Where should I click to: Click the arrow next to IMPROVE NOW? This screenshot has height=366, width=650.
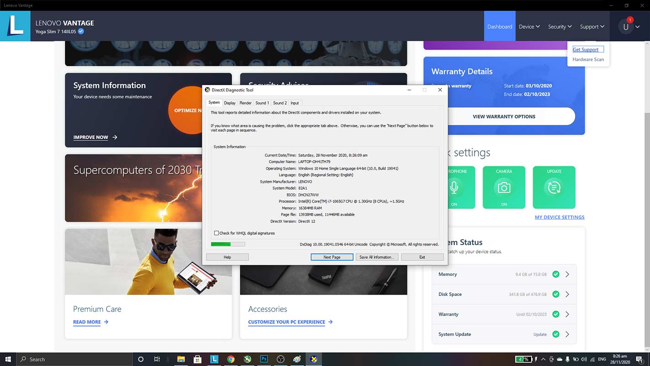[115, 137]
